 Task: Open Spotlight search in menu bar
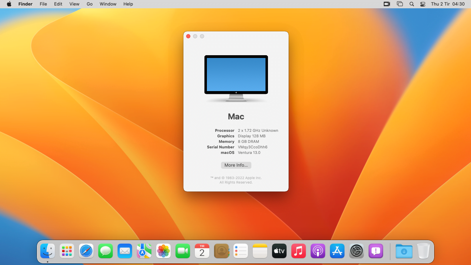coord(411,4)
